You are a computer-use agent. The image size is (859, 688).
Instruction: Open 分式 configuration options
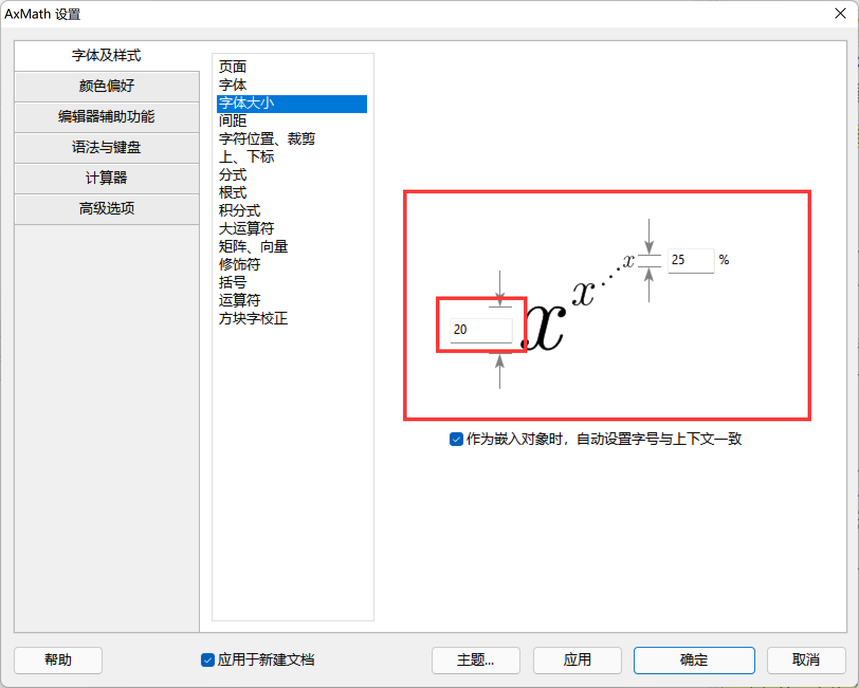232,175
